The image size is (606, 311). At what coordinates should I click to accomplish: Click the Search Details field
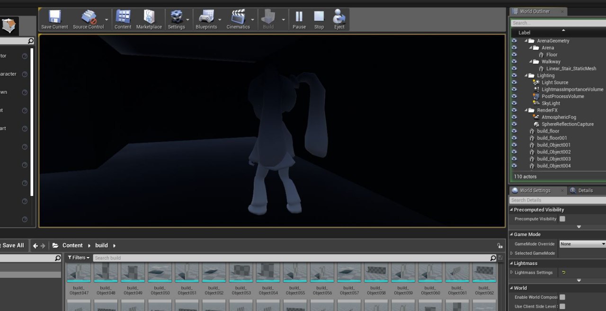click(x=558, y=200)
